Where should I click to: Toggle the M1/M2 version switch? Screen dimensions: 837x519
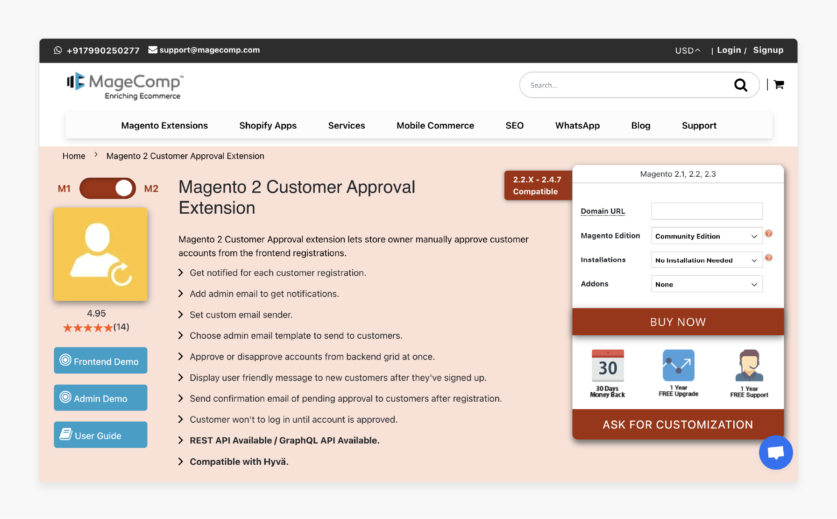click(x=107, y=188)
